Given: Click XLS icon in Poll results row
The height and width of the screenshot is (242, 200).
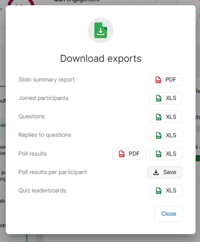Looking at the screenshot, I should (x=159, y=154).
